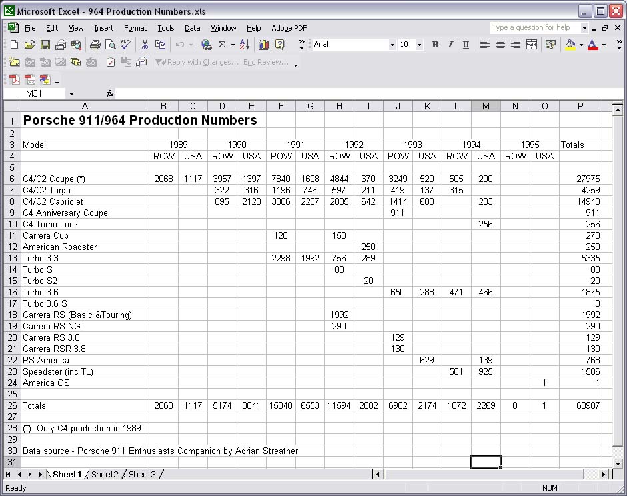Open the help question history dropdown

coord(584,28)
